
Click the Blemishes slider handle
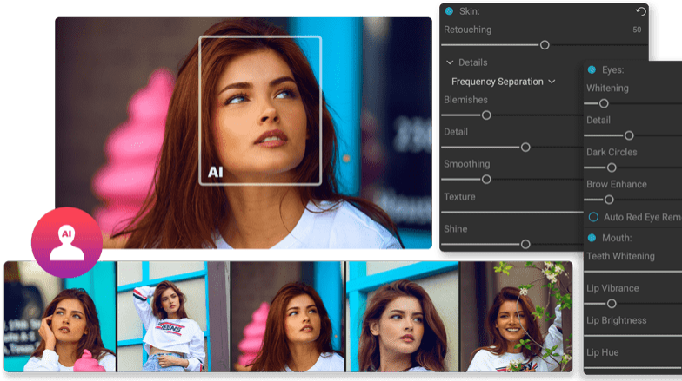click(x=486, y=115)
